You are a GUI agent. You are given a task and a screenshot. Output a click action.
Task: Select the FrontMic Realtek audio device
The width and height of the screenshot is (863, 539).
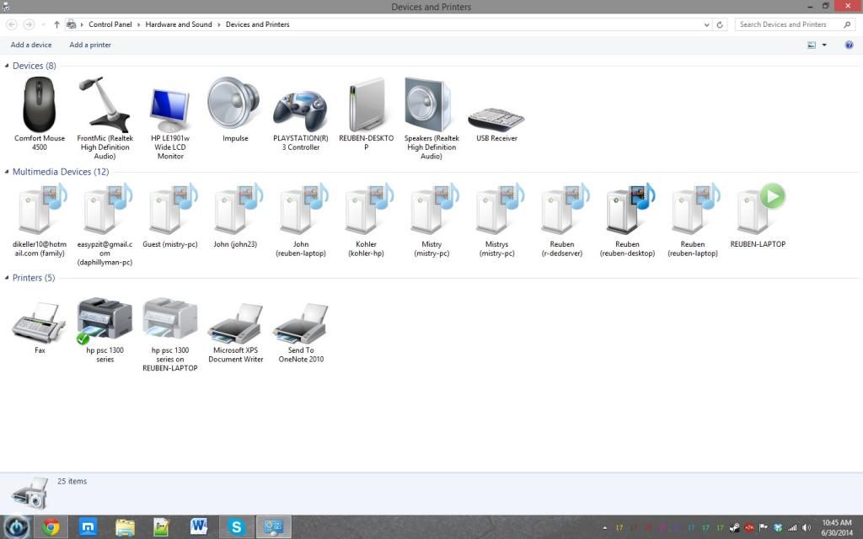(105, 118)
